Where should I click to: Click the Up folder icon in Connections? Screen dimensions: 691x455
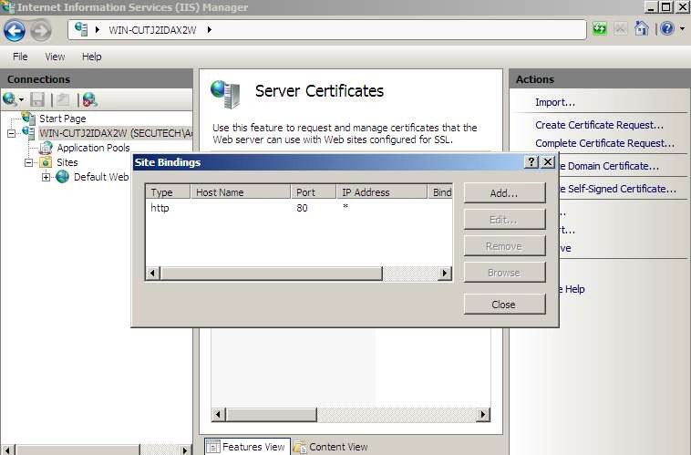(x=63, y=99)
